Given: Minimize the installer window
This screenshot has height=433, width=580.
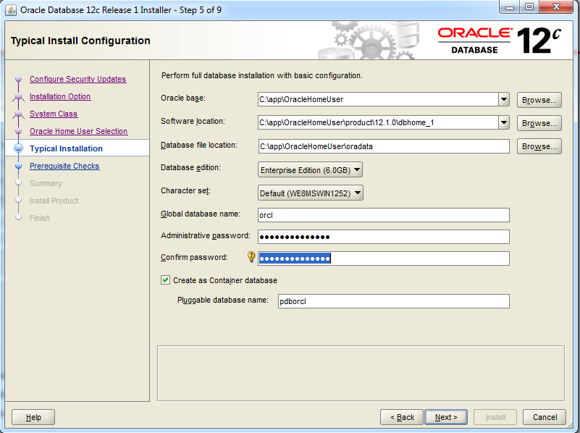Looking at the screenshot, I should (x=509, y=7).
